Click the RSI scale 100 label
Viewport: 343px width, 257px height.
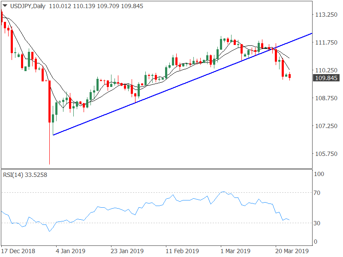tap(319, 174)
